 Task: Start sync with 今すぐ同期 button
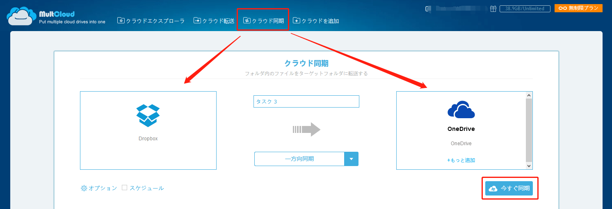[509, 189]
